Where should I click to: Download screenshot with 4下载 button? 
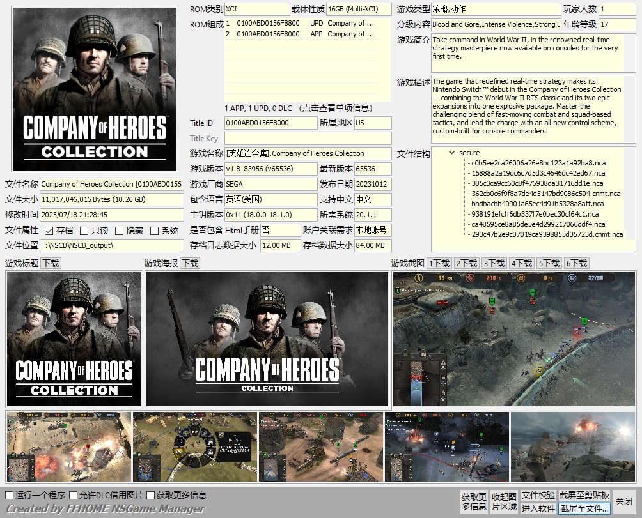(522, 263)
